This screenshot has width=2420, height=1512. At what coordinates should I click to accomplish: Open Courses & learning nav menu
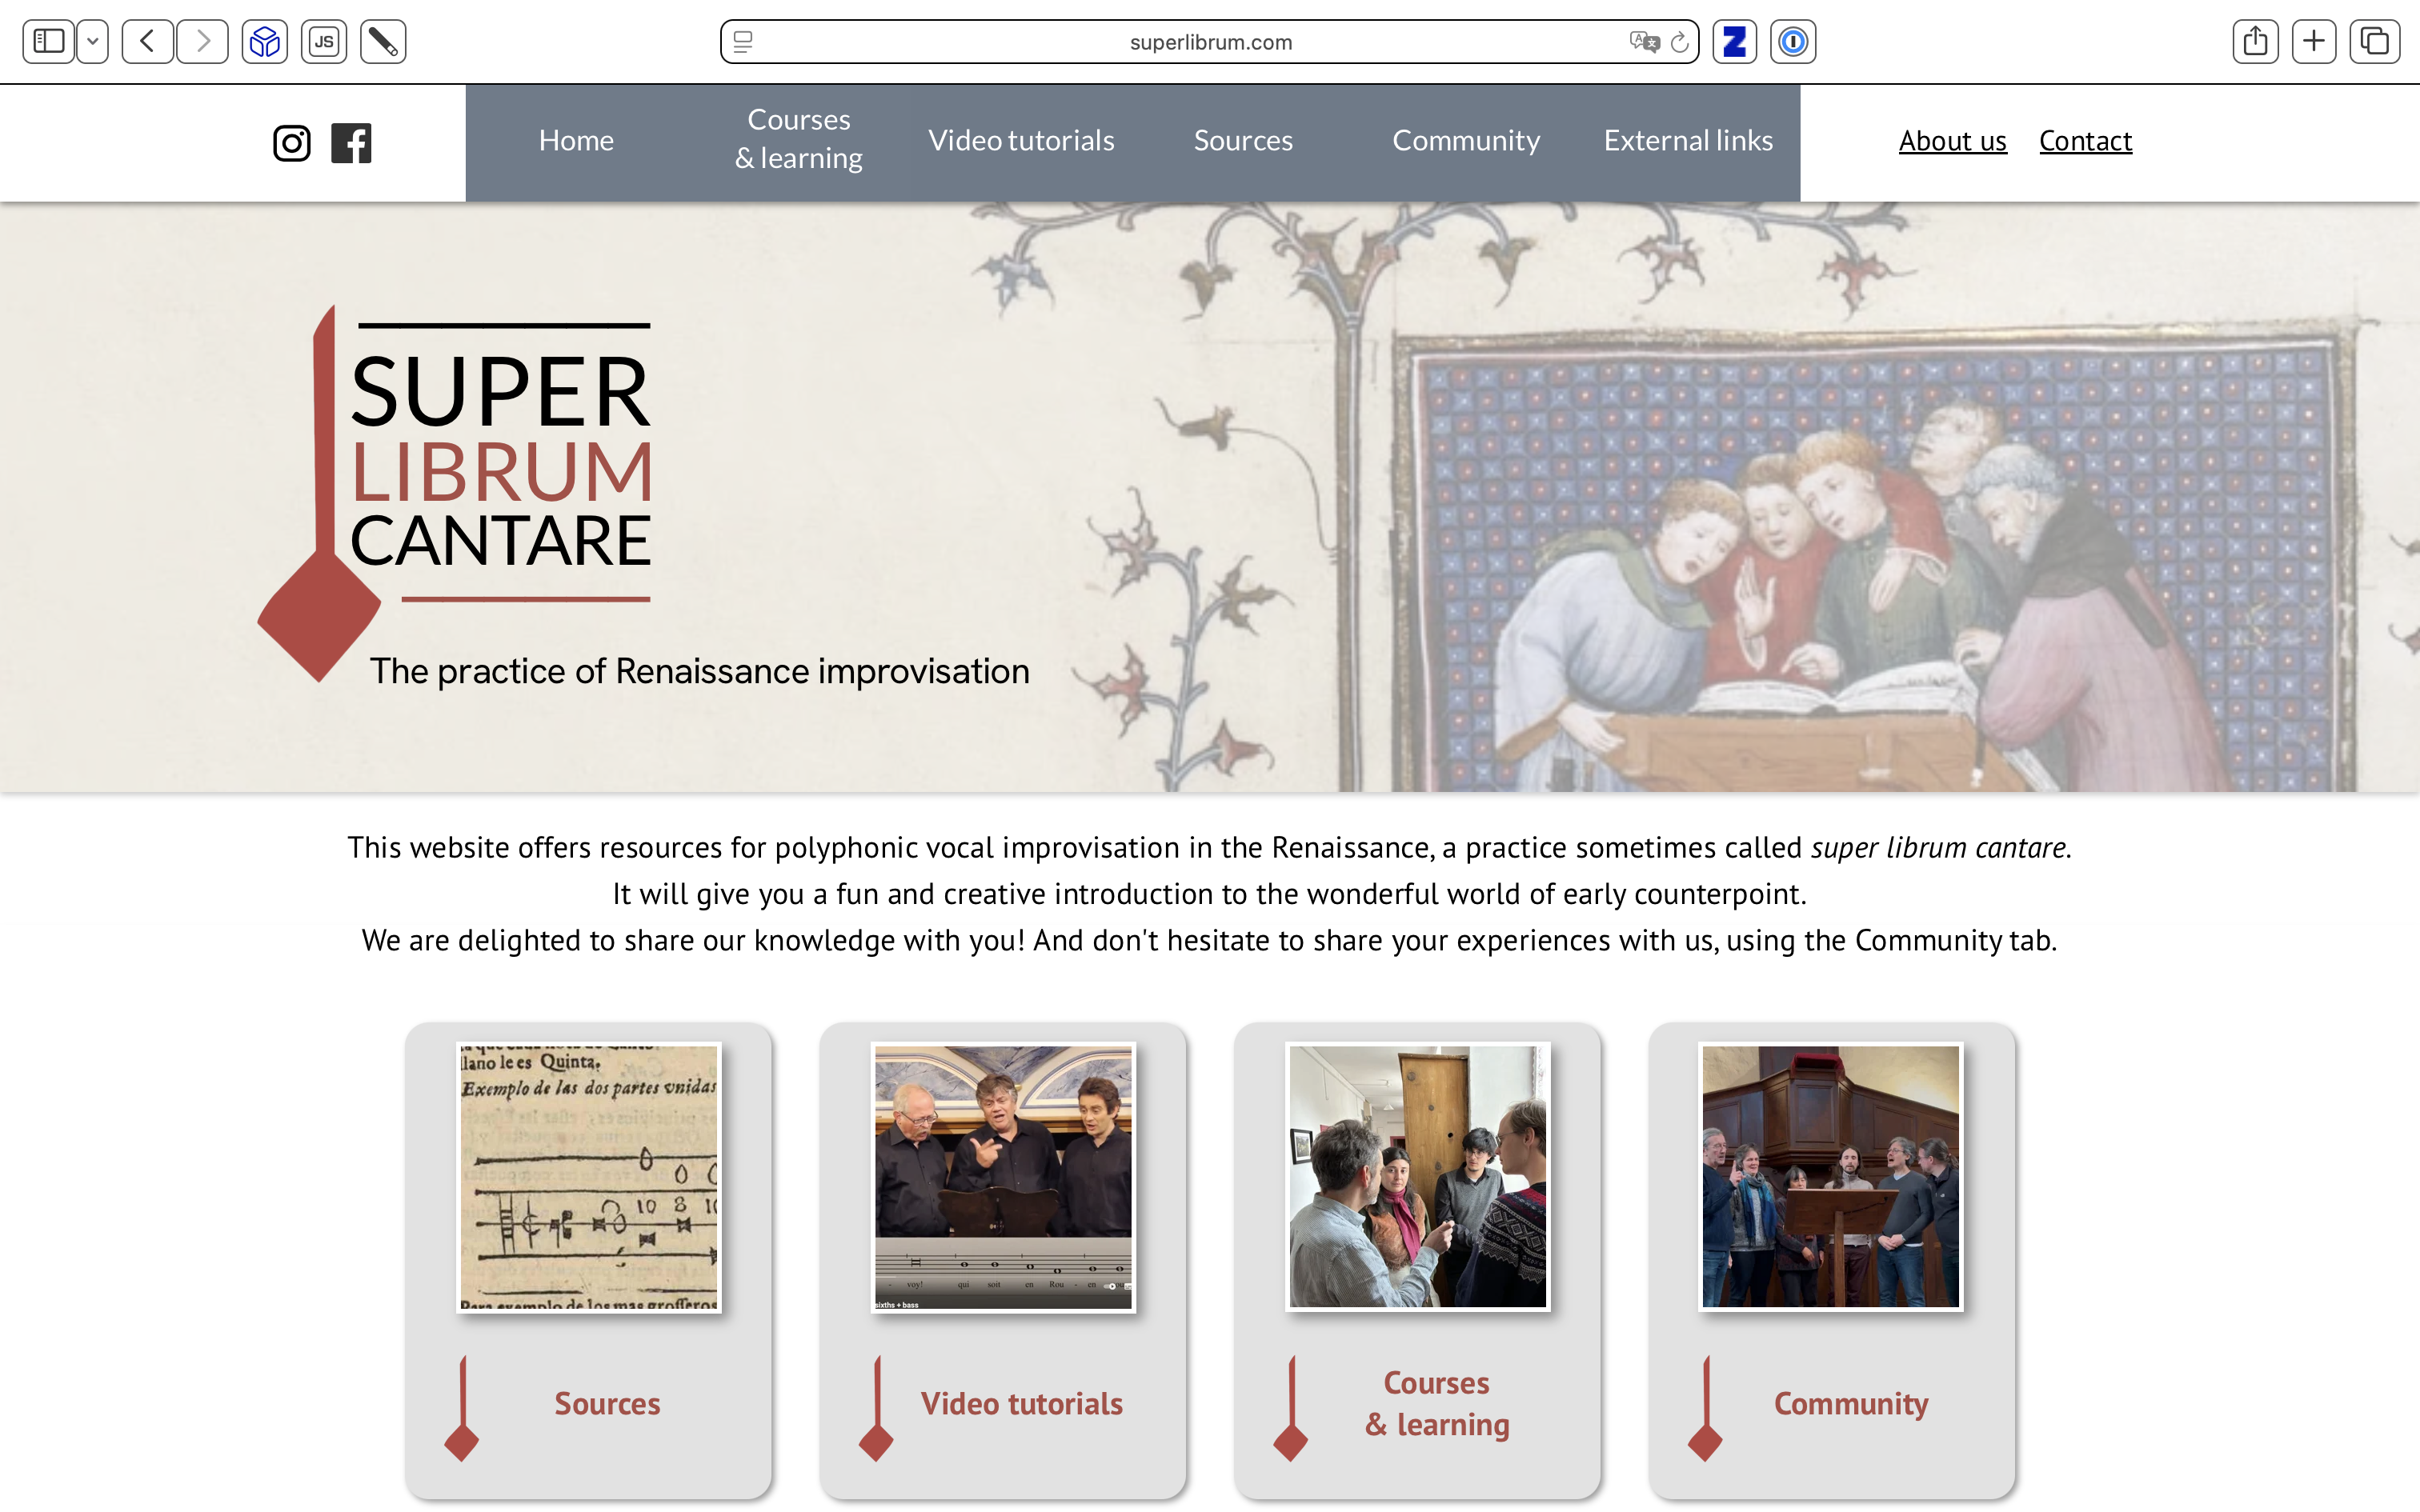(798, 140)
